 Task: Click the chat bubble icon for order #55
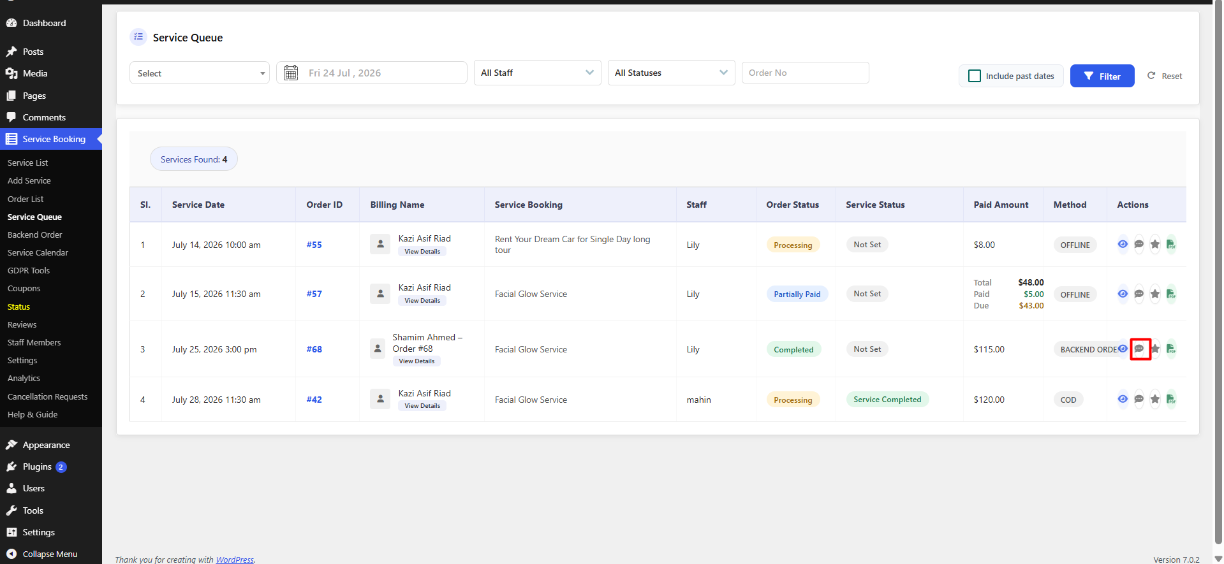pos(1139,244)
